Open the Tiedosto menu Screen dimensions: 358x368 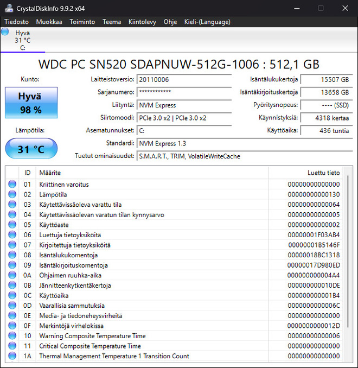(x=16, y=22)
